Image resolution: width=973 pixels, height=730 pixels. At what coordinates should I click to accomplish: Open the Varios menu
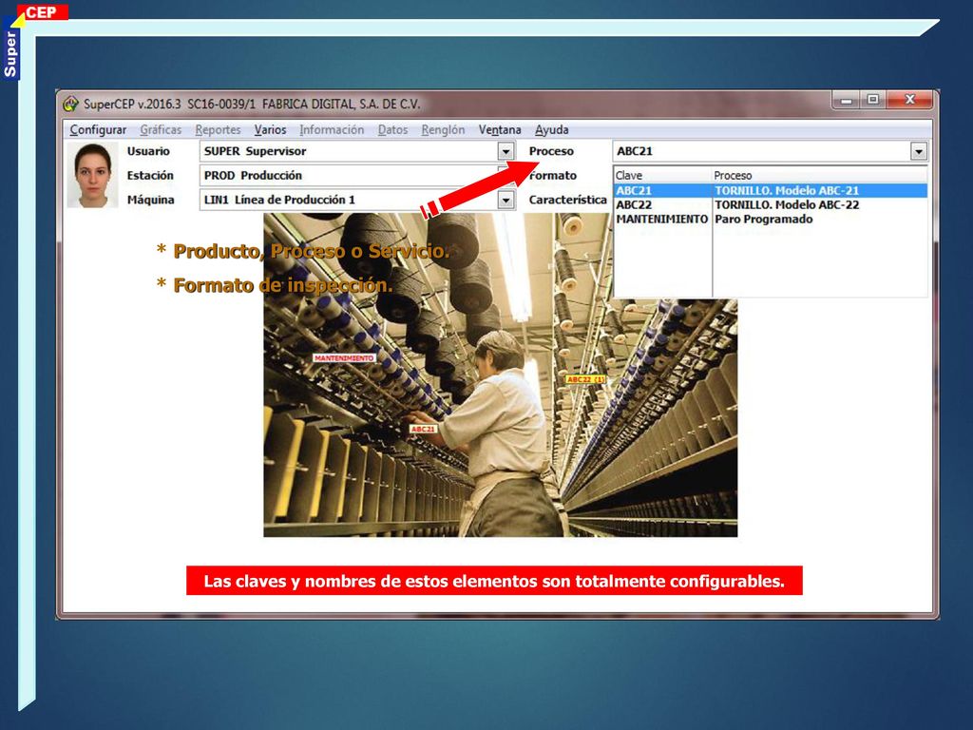click(x=270, y=129)
